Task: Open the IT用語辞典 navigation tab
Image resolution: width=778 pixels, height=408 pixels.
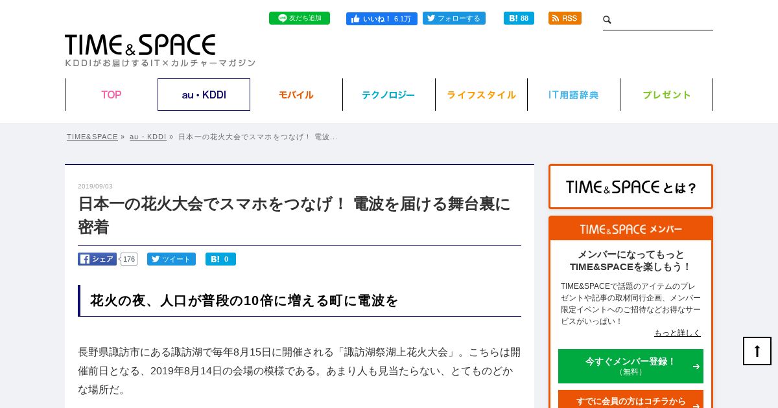Action: (574, 95)
